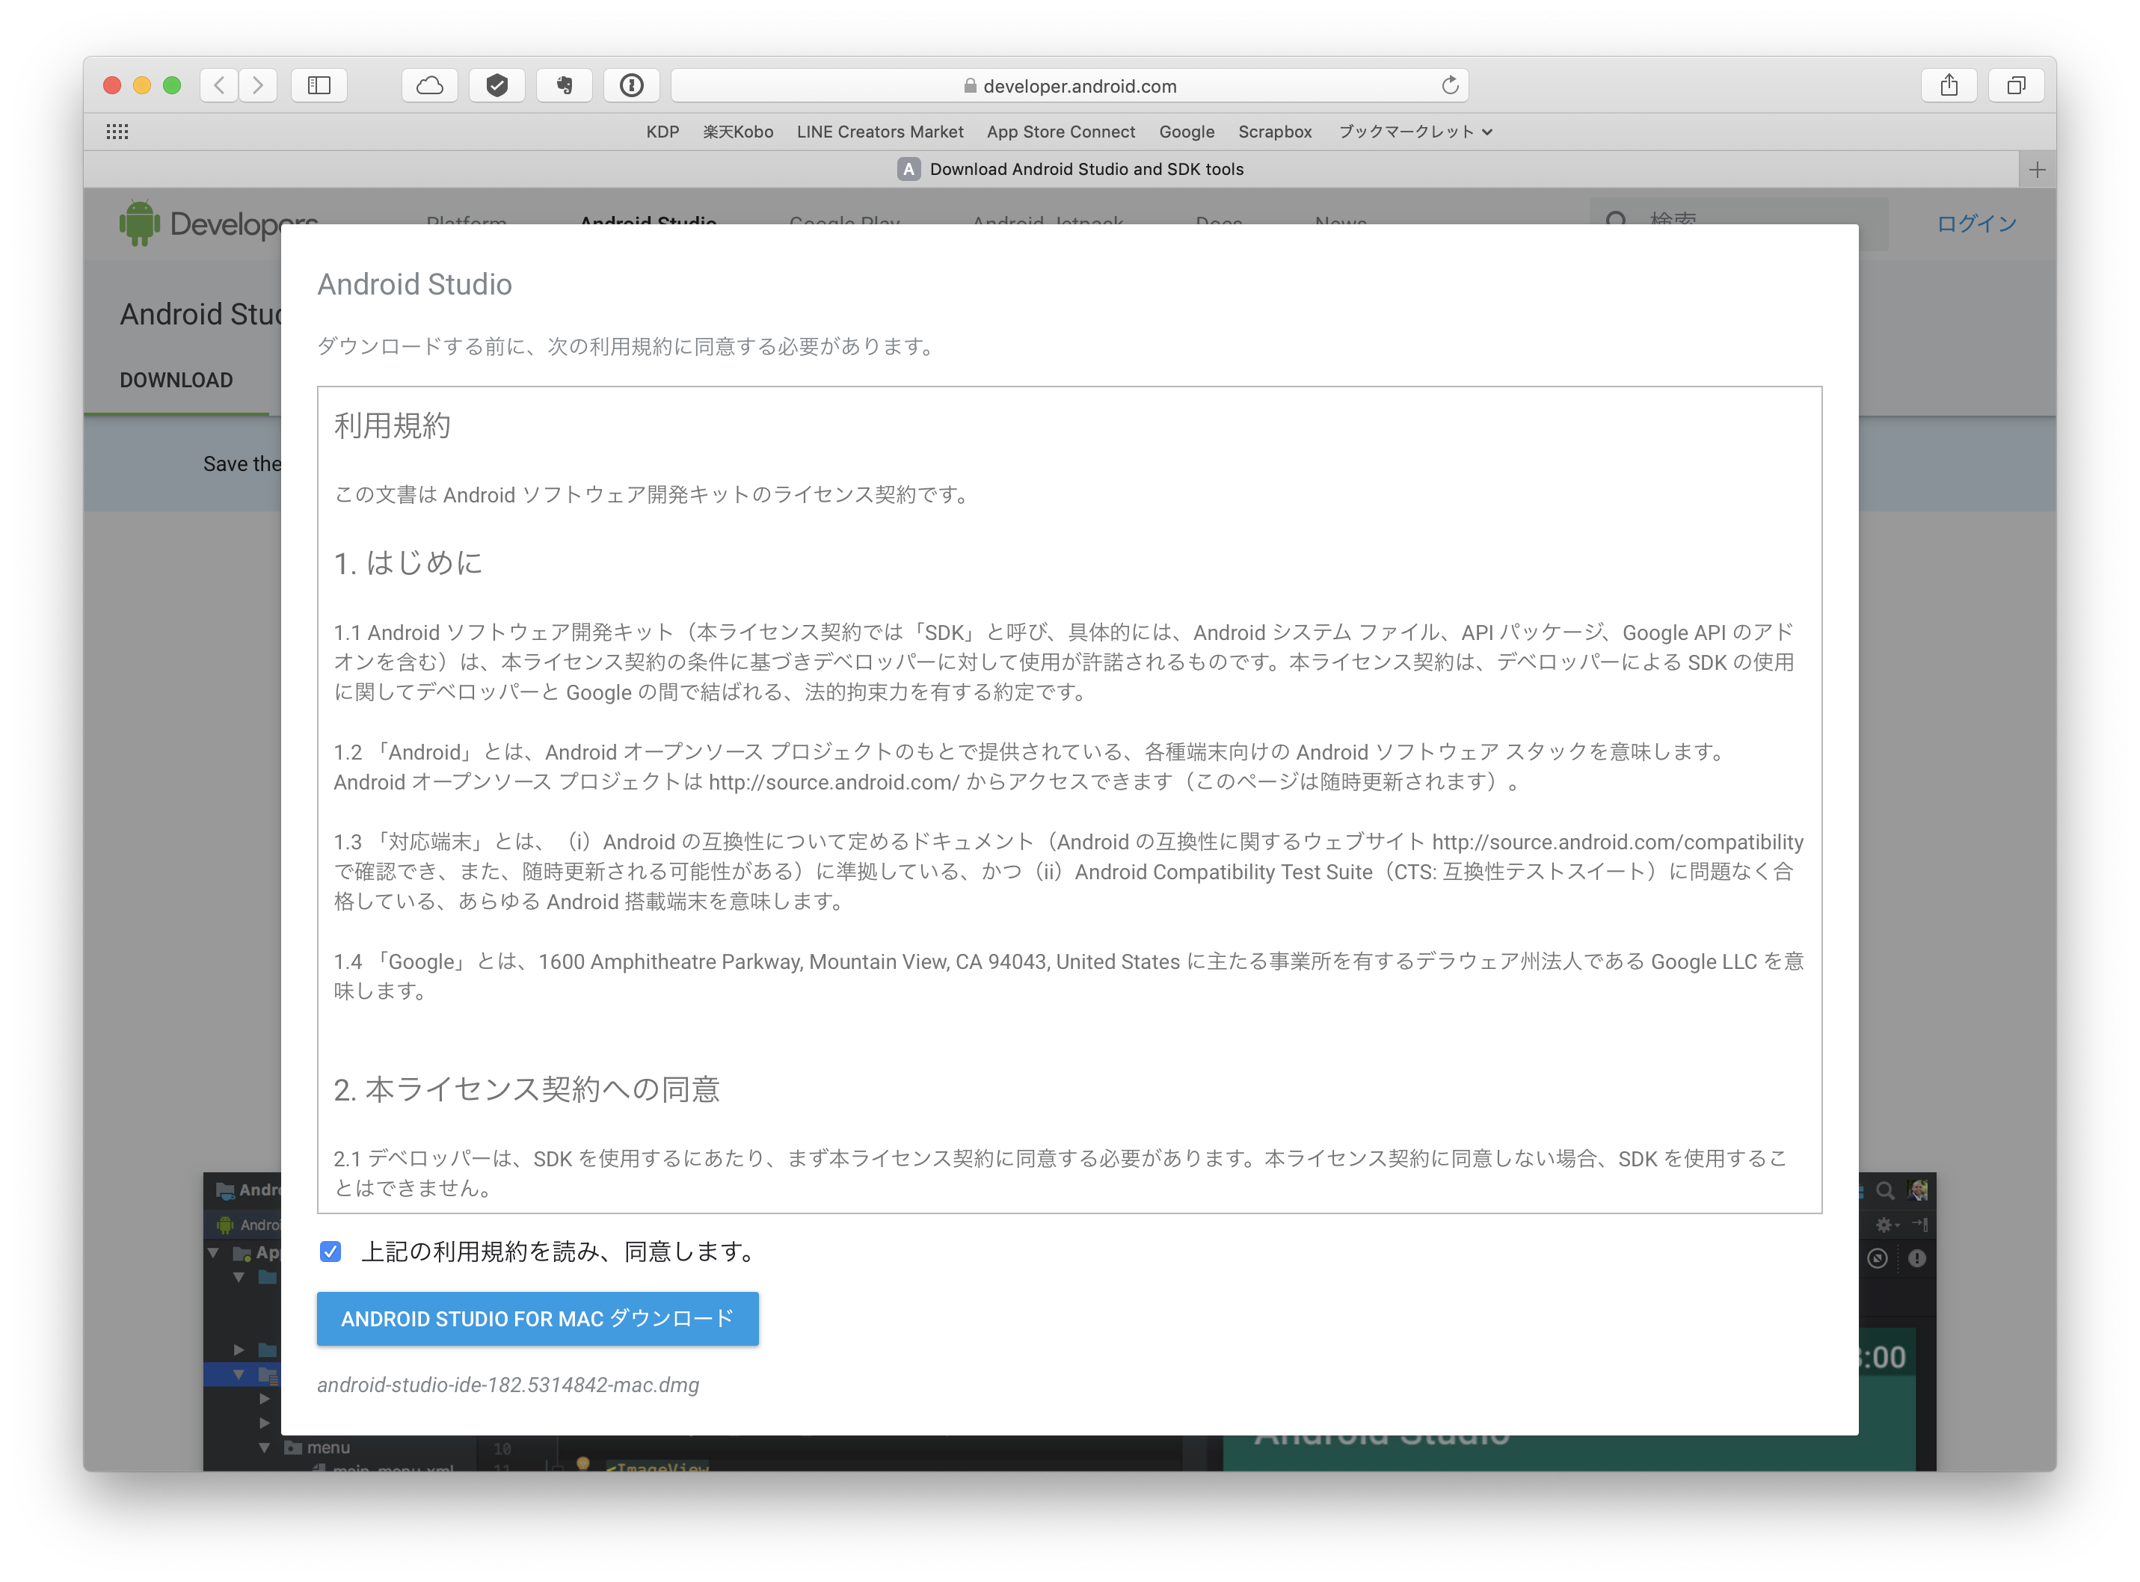Click the developer.android.com address field
This screenshot has width=2140, height=1582.
coord(1069,85)
